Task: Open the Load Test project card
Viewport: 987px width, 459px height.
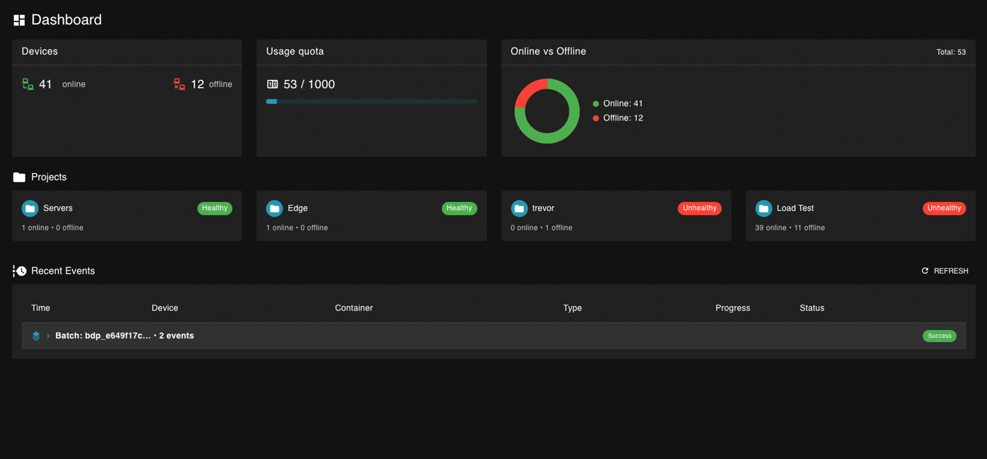Action: point(860,216)
